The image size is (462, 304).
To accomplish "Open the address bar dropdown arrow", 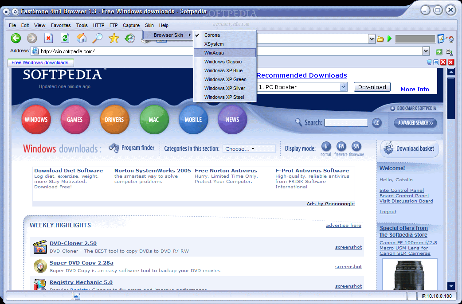I will coord(426,51).
